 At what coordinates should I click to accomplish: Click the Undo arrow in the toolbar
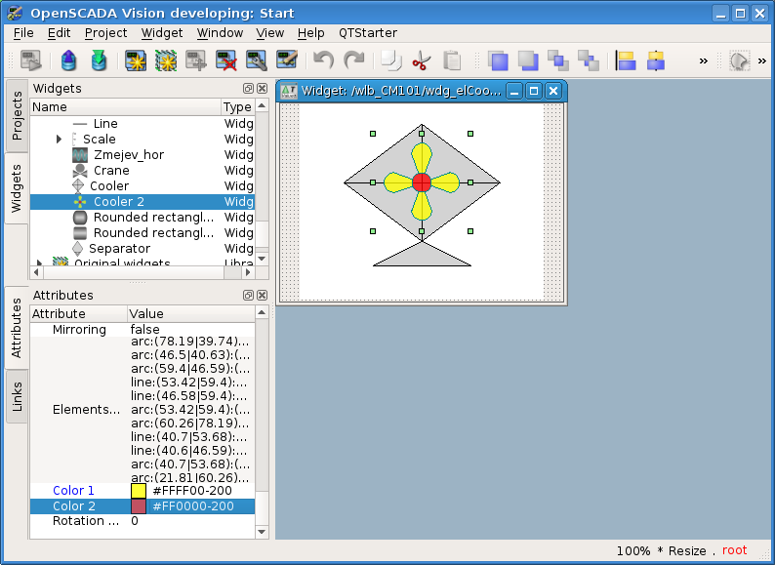[x=323, y=61]
